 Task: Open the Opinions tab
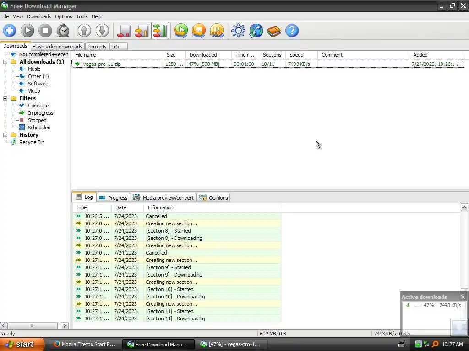[213, 197]
